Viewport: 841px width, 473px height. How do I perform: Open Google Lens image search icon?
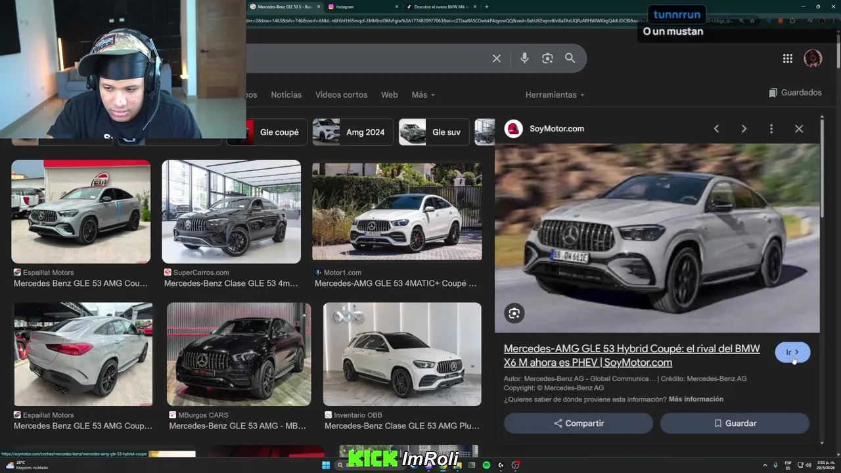point(547,58)
